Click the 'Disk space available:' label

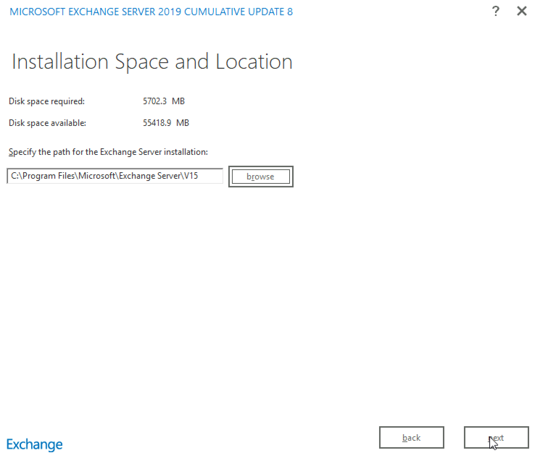coord(47,123)
